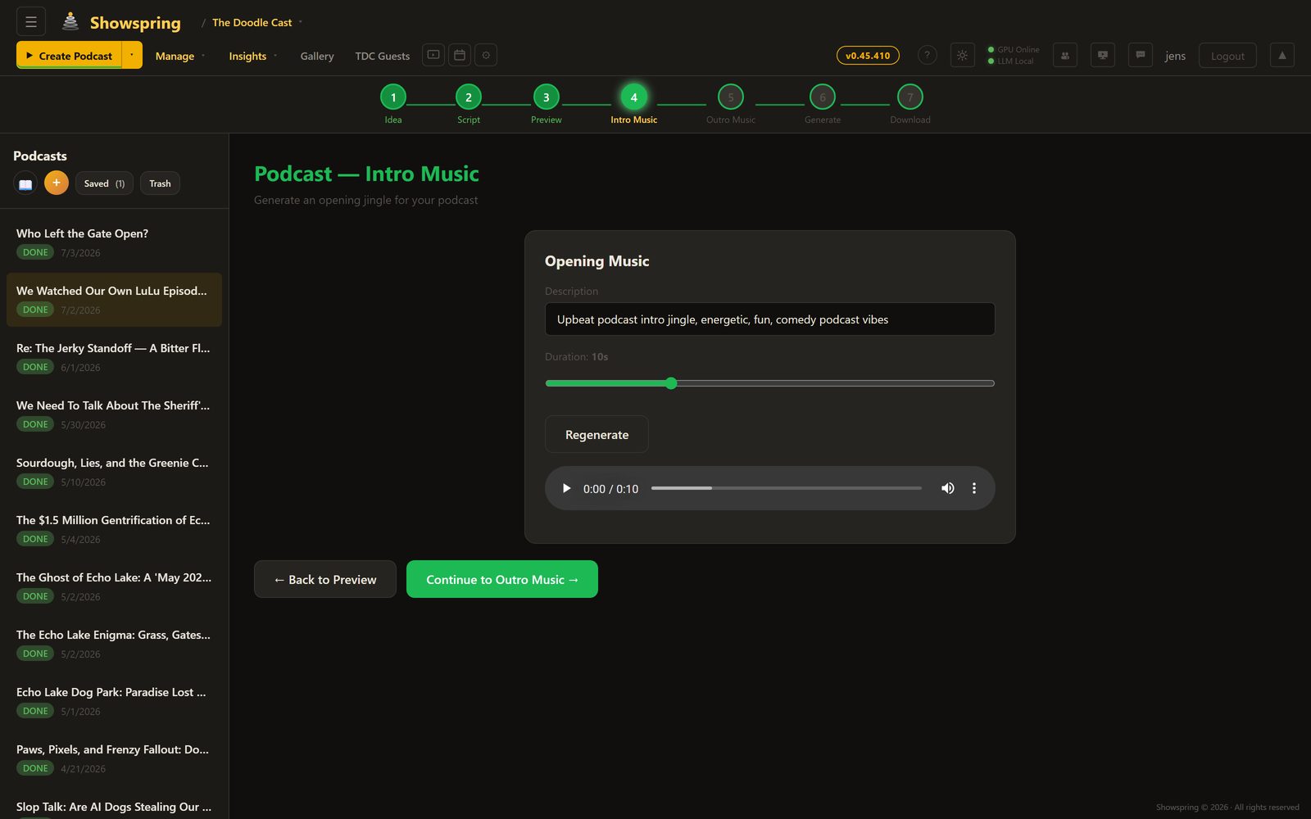This screenshot has height=819, width=1311.
Task: Click the LLM Local status indicator
Action: click(x=1011, y=61)
